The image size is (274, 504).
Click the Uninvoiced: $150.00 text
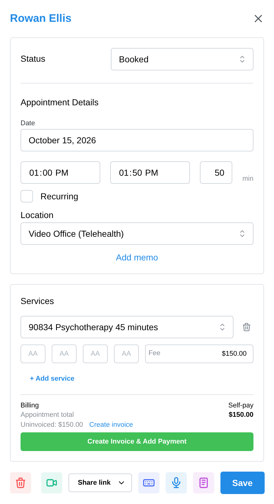52,425
